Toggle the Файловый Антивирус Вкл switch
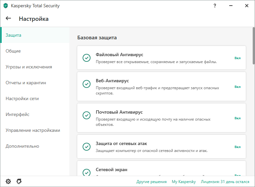This screenshot has height=187, width=255. tap(237, 58)
